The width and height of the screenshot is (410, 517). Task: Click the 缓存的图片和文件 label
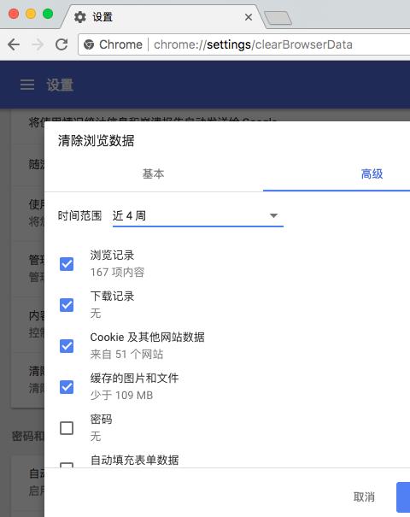click(134, 379)
